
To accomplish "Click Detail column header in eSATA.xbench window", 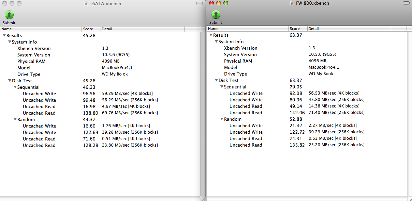I will [x=142, y=29].
